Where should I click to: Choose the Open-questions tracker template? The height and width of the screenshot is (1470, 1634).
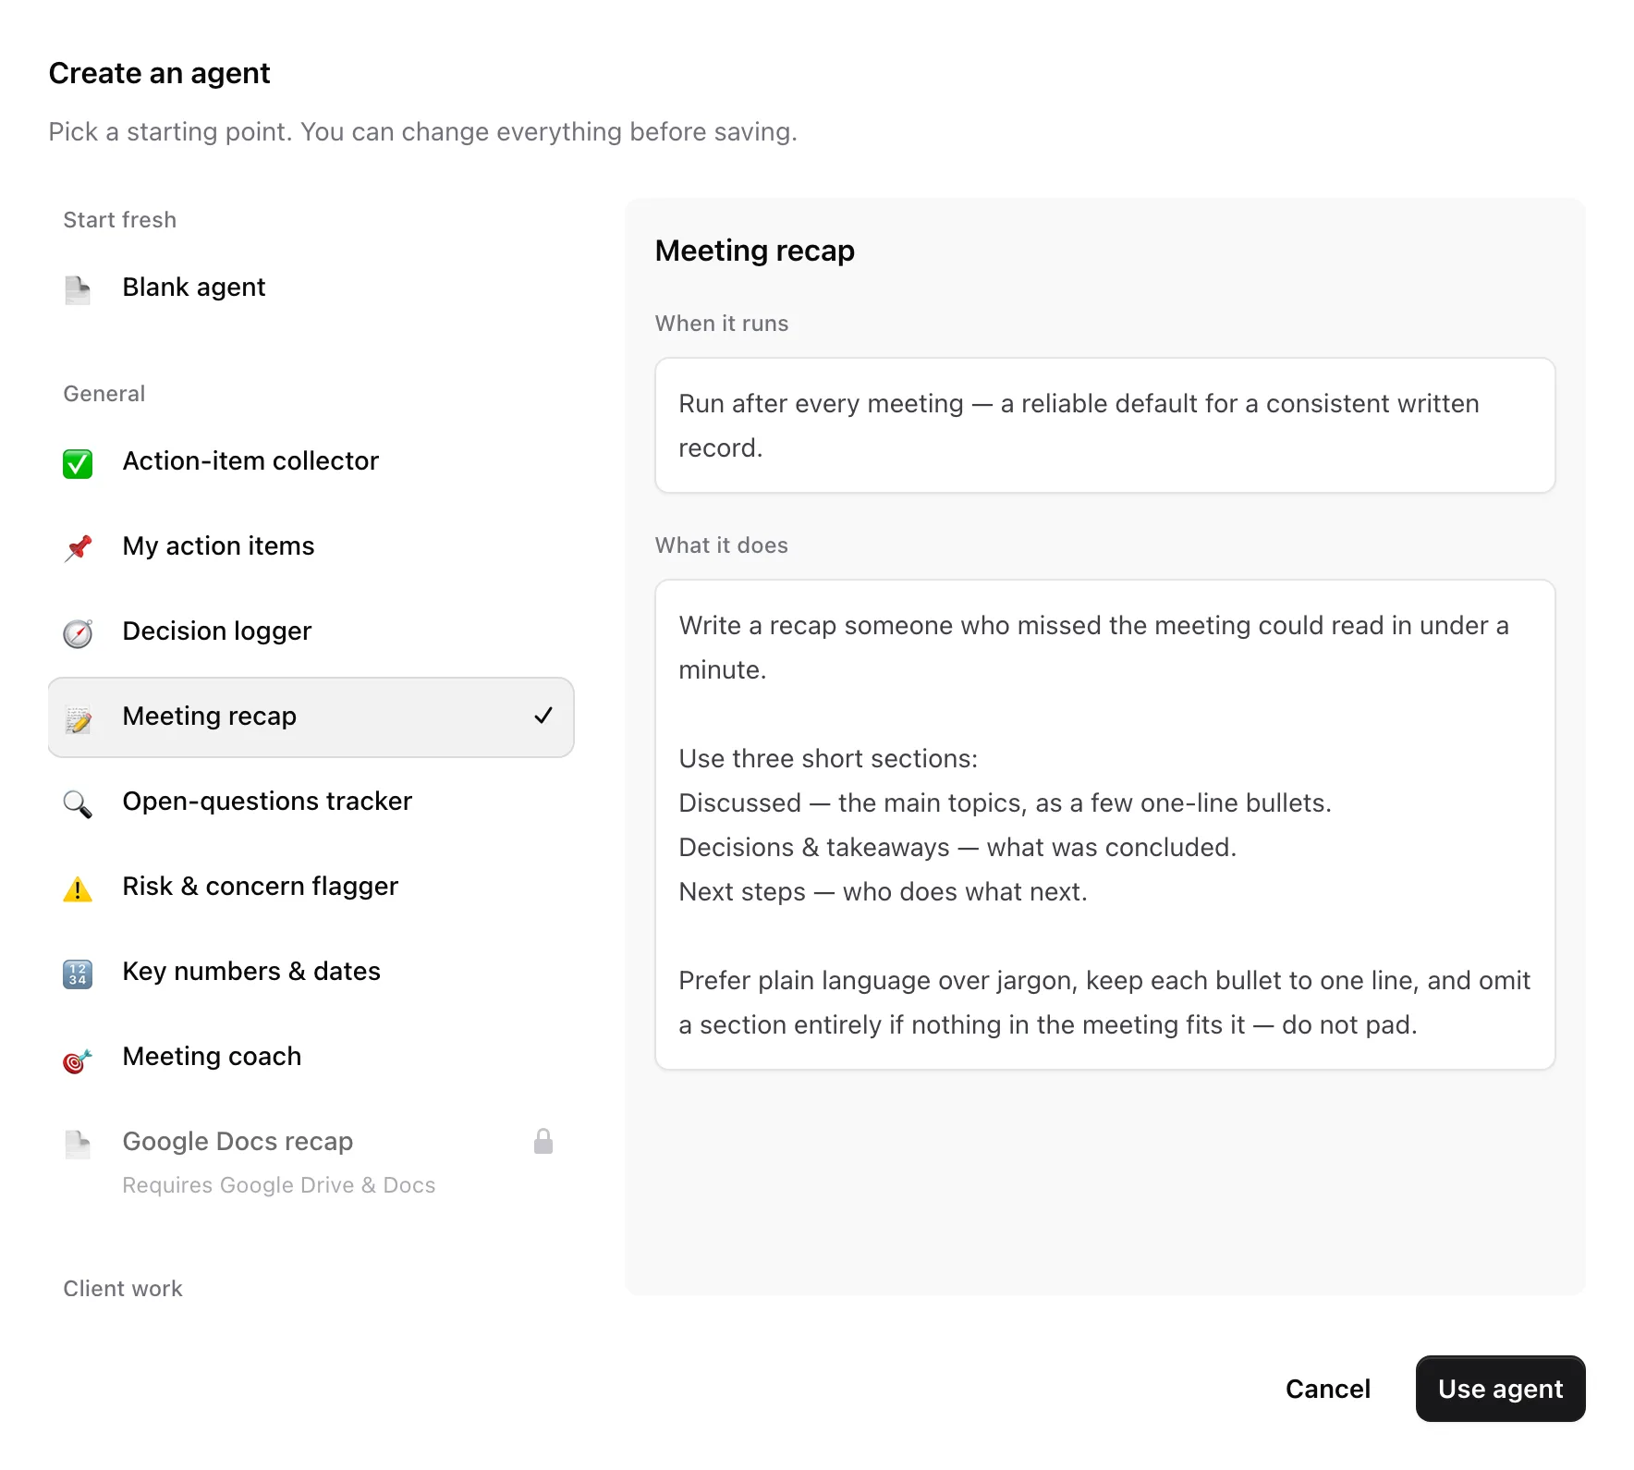click(x=311, y=802)
